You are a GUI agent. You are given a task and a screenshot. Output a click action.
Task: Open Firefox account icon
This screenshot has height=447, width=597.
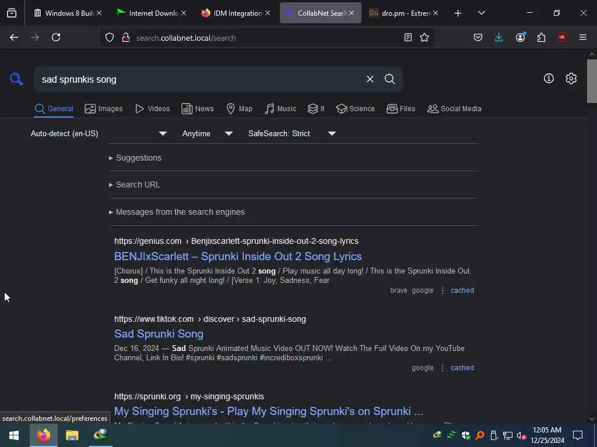coord(520,37)
